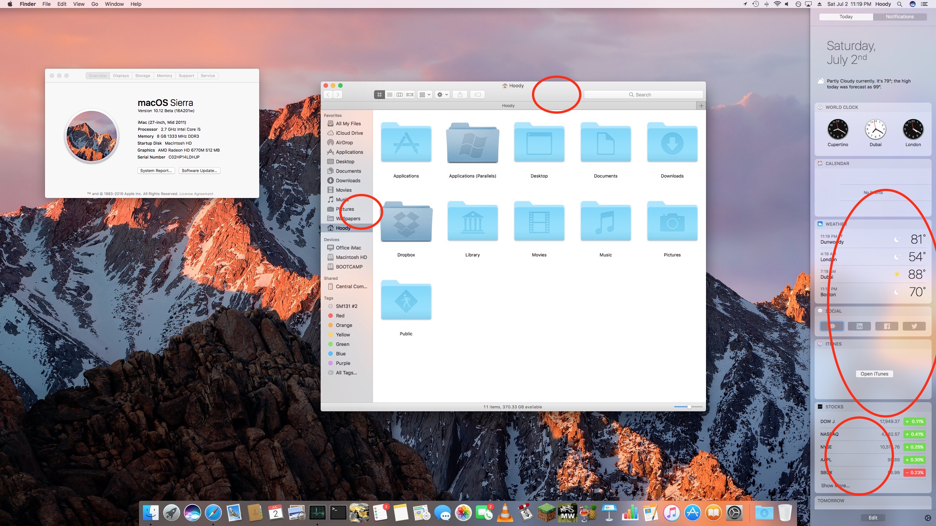Viewport: 936px width, 526px height.
Task: Select All My Files in sidebar
Action: pyautogui.click(x=348, y=123)
